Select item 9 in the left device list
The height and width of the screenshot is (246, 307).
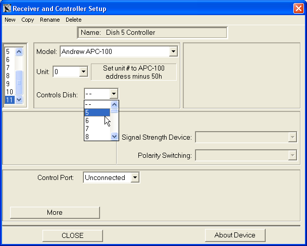(9, 84)
